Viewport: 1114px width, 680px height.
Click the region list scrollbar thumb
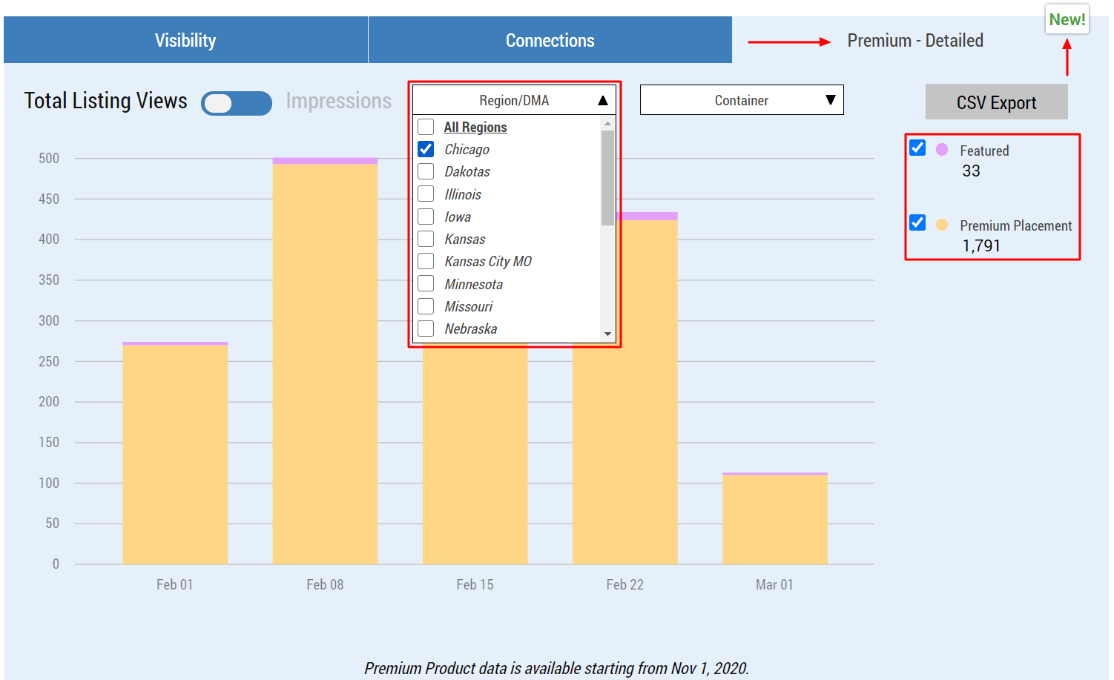pyautogui.click(x=608, y=178)
